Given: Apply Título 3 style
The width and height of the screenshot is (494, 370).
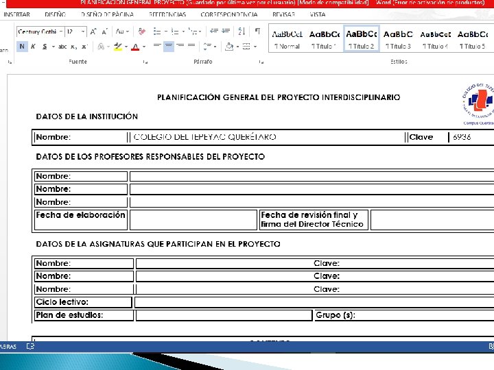Looking at the screenshot, I should 398,39.
